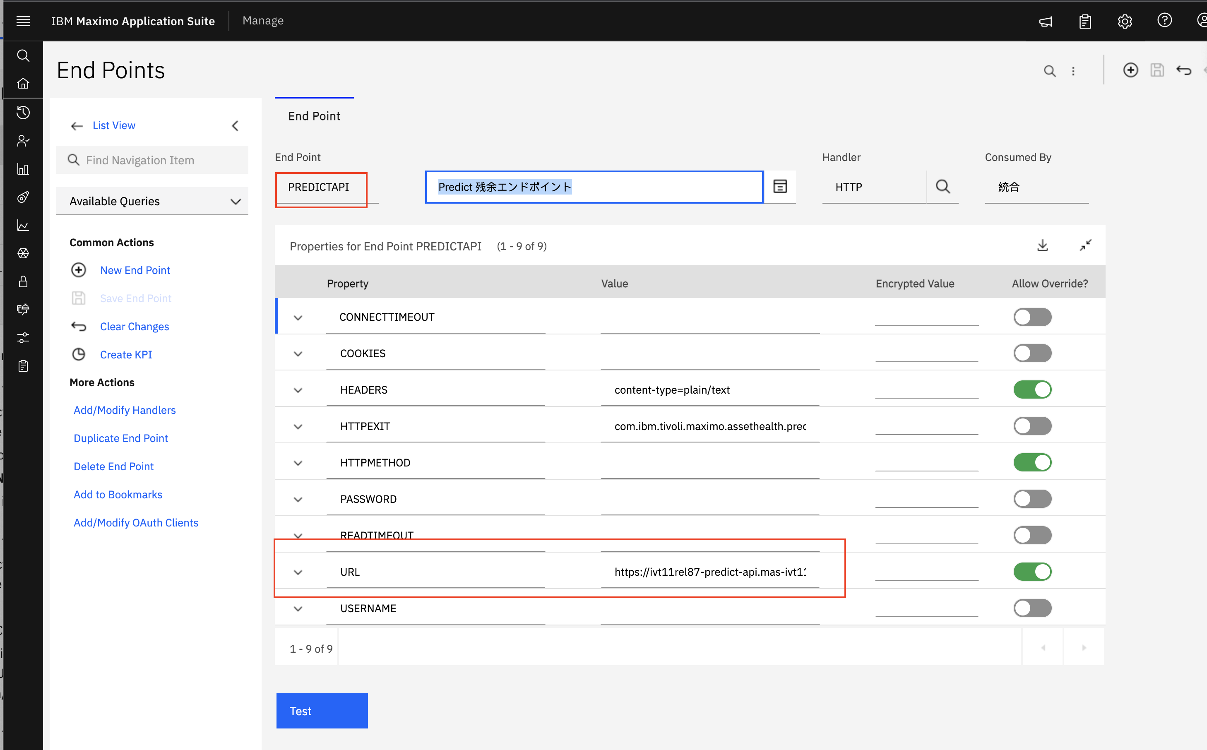This screenshot has width=1207, height=750.
Task: Open the bar chart icon in sidebar
Action: (23, 168)
